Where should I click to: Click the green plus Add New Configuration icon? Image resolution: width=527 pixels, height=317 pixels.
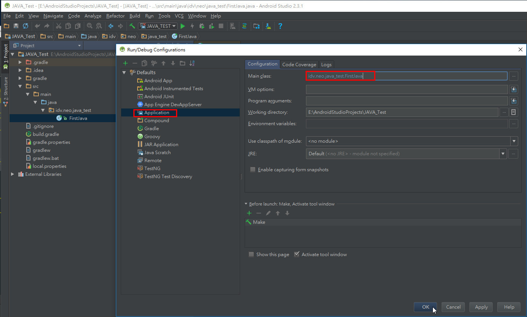(x=125, y=63)
